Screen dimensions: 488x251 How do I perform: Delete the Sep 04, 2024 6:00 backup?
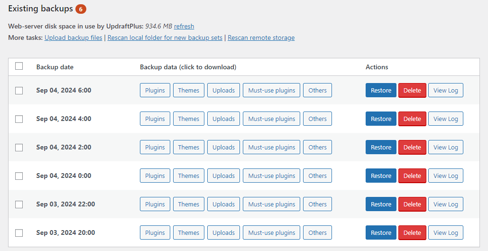click(412, 90)
